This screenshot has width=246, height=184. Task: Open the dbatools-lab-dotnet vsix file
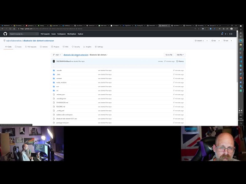[66, 119]
